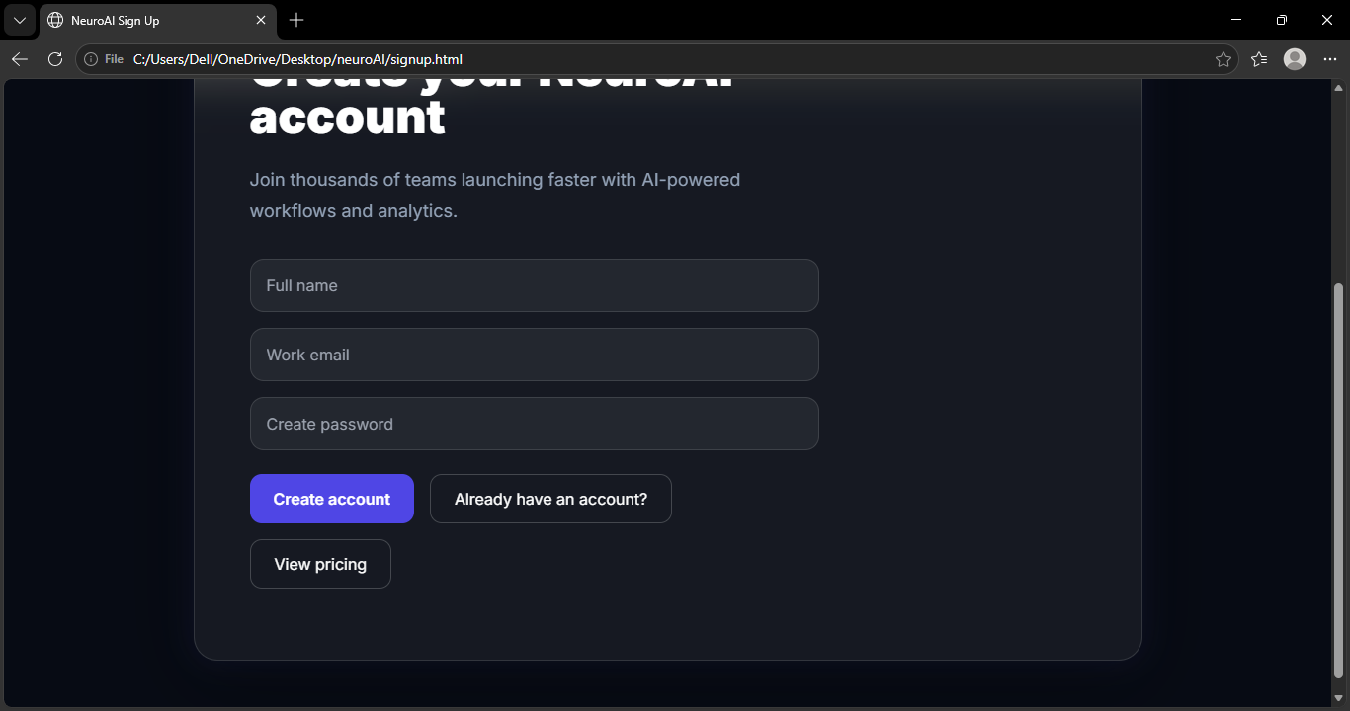This screenshot has height=711, width=1350.
Task: Open the Settings and more ellipsis menu
Action: coord(1329,59)
